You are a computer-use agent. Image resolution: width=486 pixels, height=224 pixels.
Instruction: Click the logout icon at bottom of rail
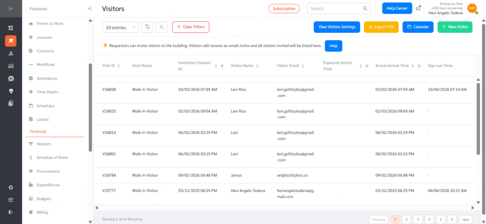(x=11, y=212)
